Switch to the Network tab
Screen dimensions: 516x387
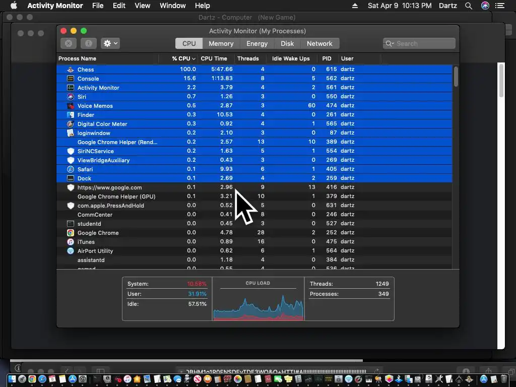pyautogui.click(x=319, y=43)
